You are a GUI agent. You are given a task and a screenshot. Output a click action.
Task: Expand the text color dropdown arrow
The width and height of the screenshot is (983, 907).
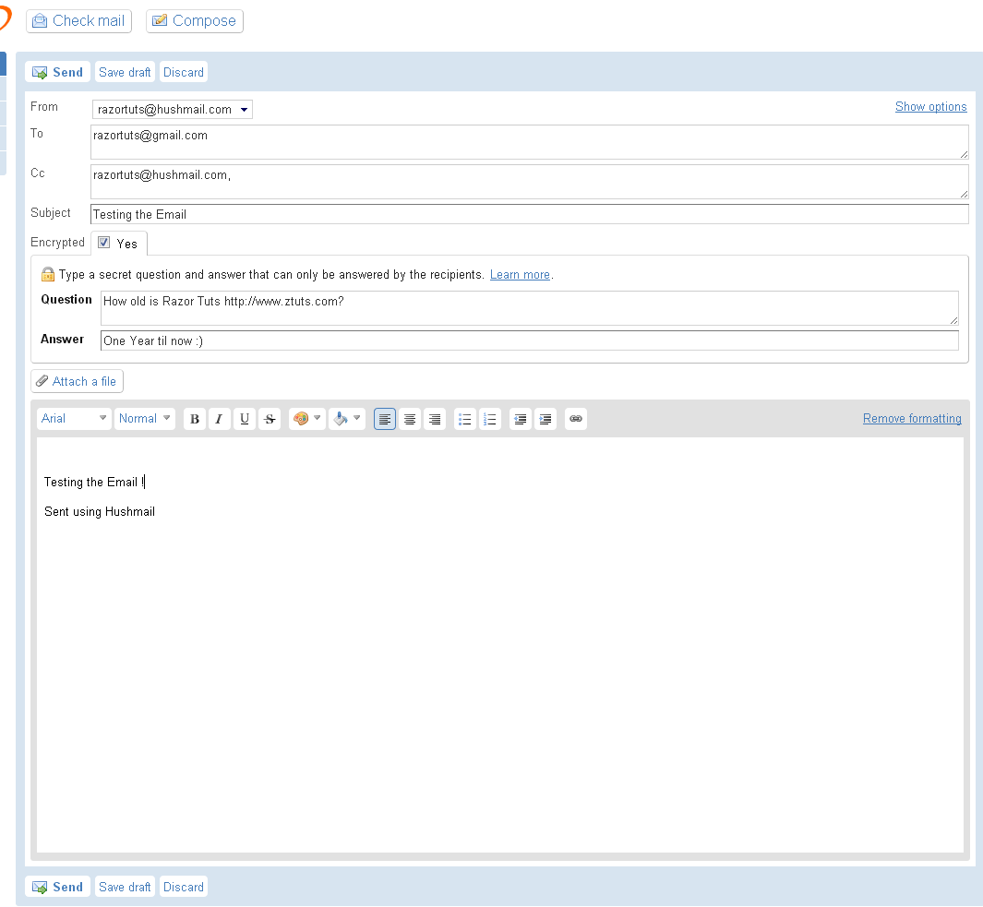318,418
